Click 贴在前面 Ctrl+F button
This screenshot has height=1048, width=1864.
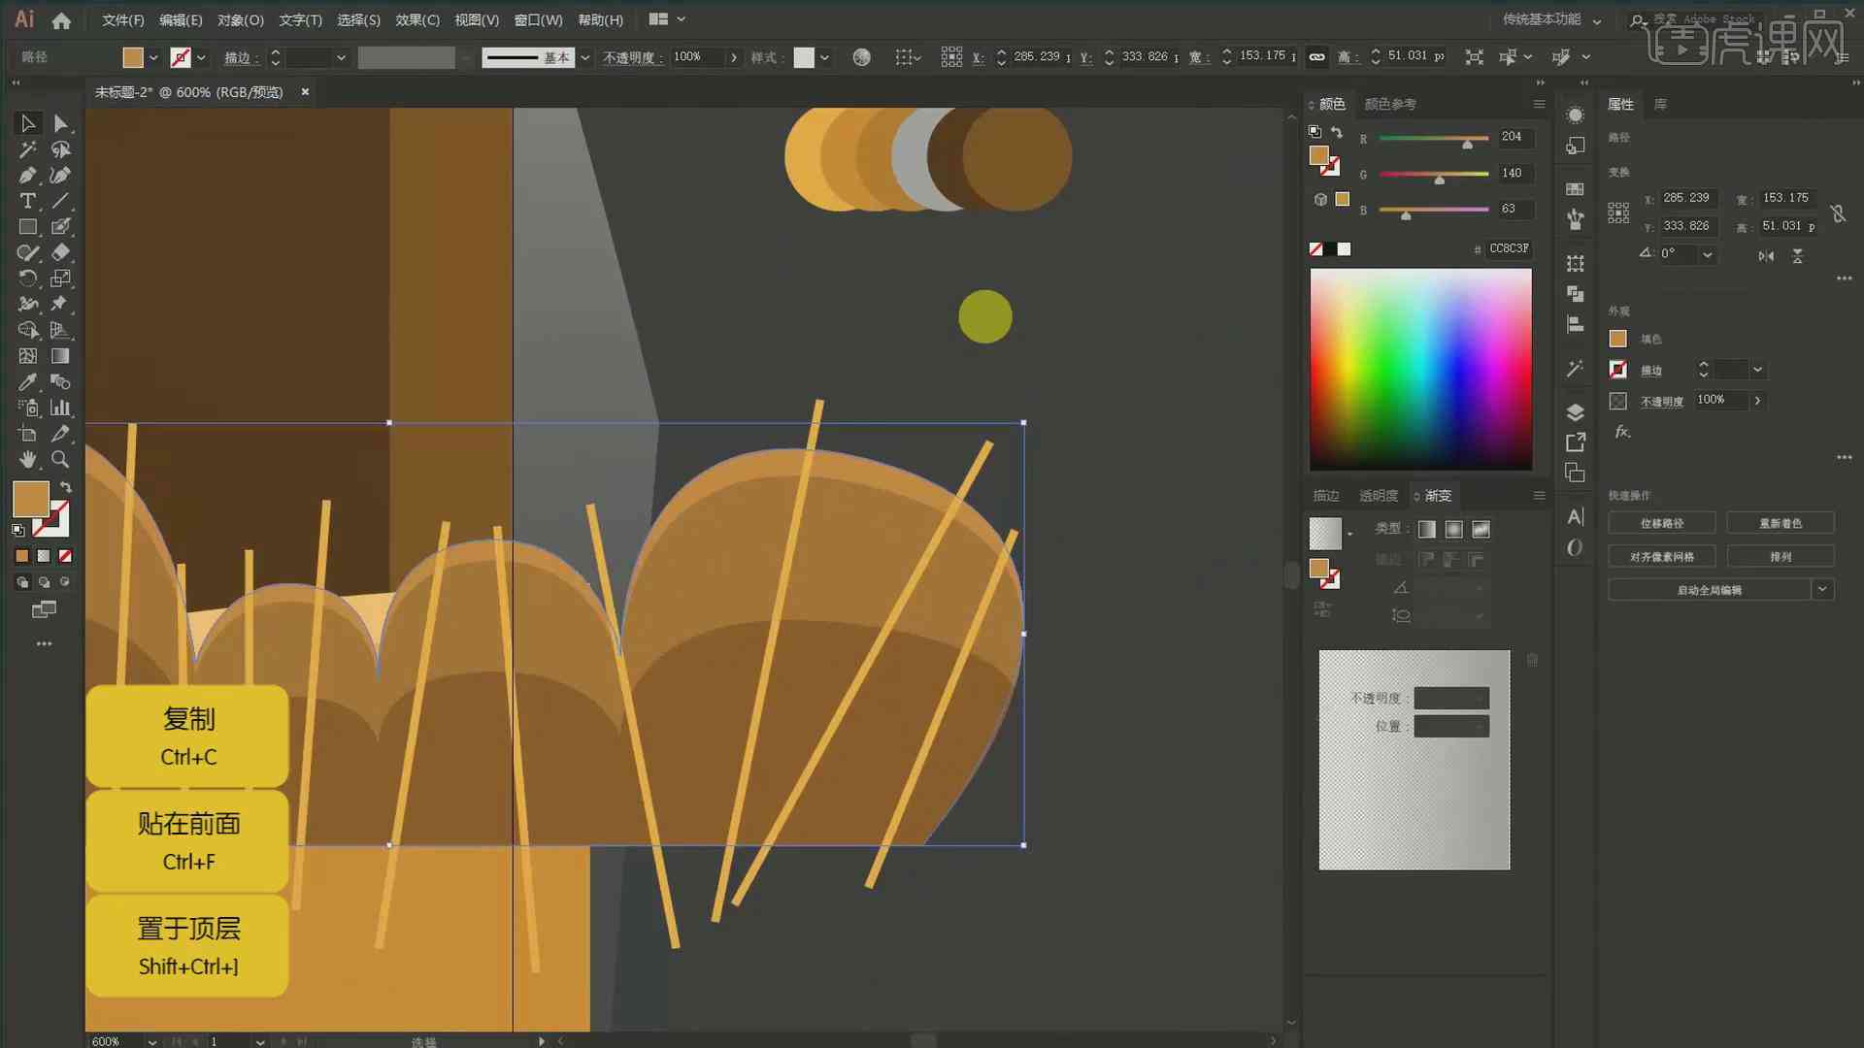point(187,839)
